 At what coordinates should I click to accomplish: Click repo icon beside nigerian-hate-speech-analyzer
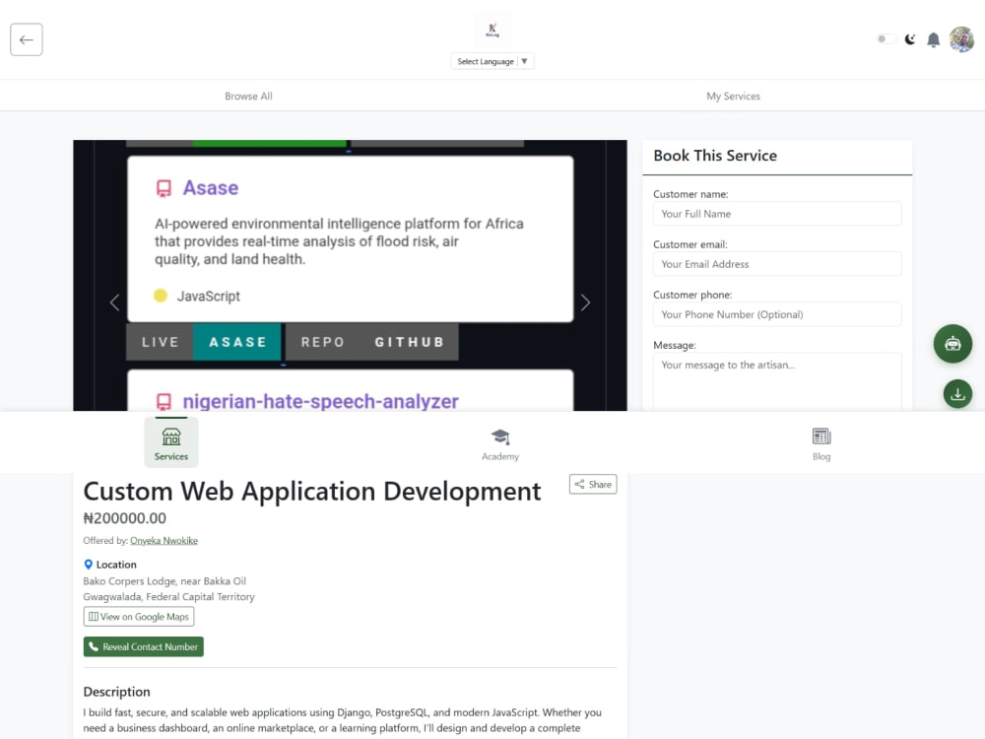point(164,402)
